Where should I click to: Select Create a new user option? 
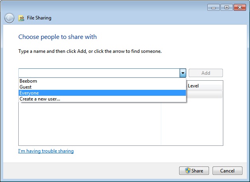(x=40, y=99)
